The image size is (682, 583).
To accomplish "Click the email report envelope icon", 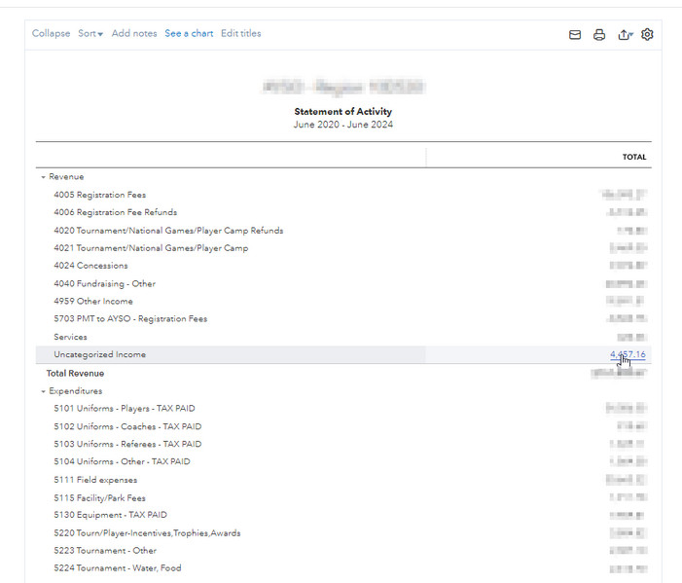I will pyautogui.click(x=575, y=35).
